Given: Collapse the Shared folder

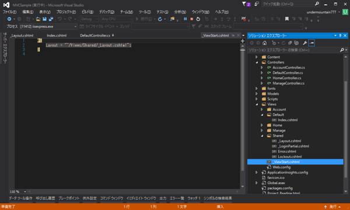Looking at the screenshot, I should click(x=262, y=136).
